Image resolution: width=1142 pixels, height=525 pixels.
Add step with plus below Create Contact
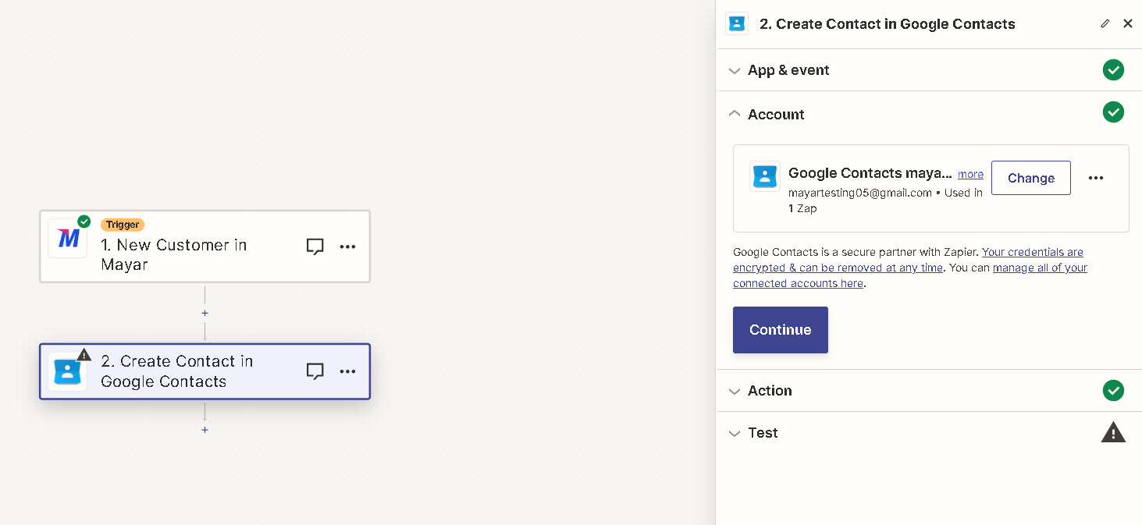[205, 430]
